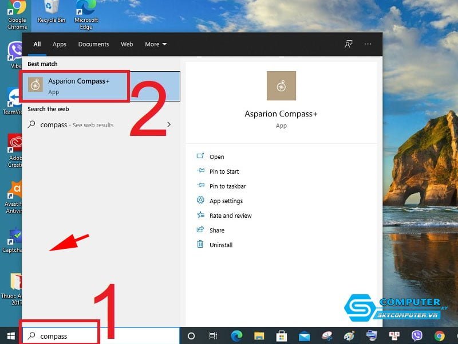Viewport: 458px width, 344px height.
Task: Launch File Explorer from the taskbar
Action: 259,336
